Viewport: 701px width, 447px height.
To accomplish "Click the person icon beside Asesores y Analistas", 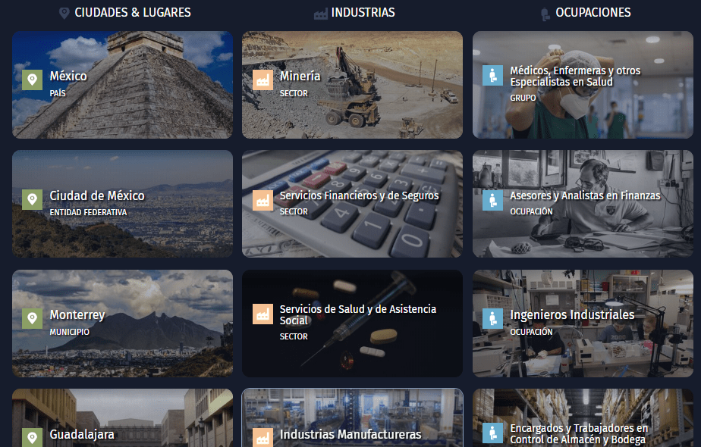I will point(492,200).
